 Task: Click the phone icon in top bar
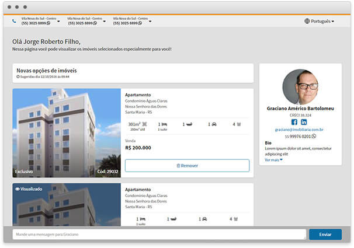click(x=14, y=21)
